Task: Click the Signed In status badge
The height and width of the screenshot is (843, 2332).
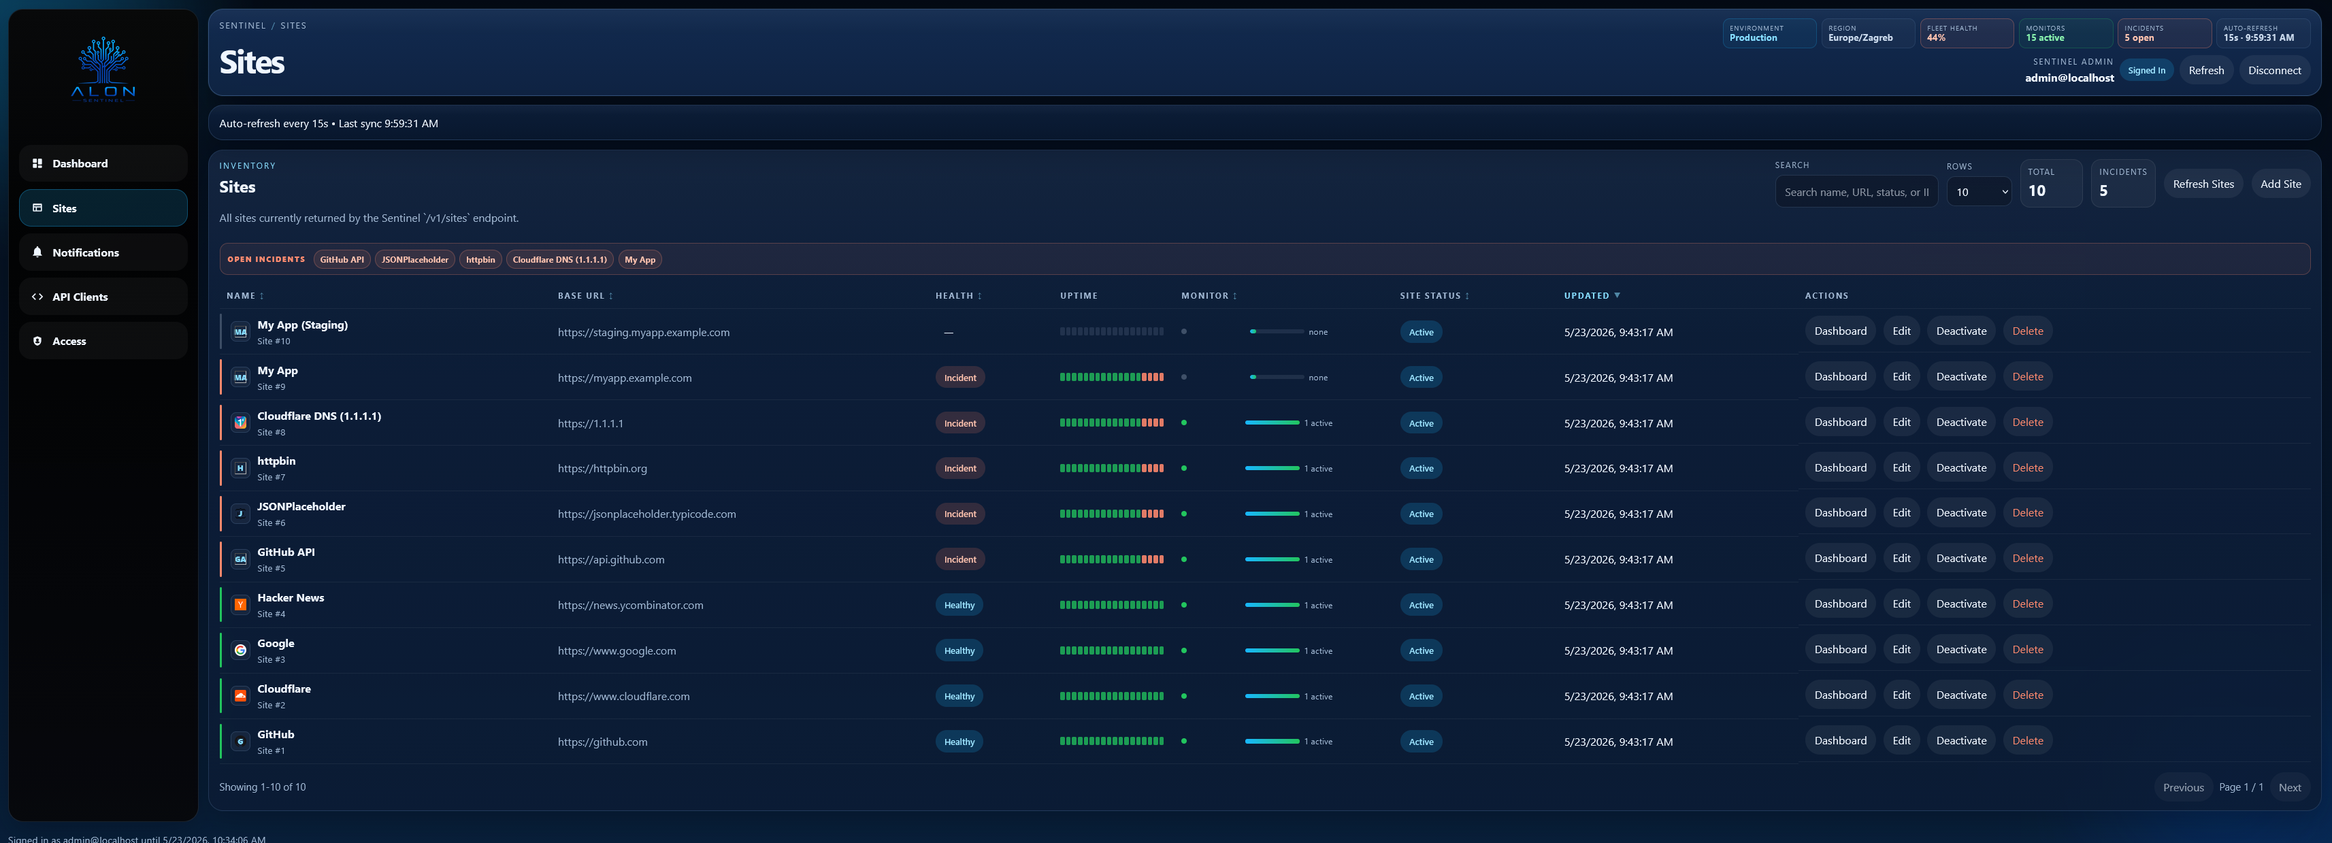Action: [2146, 71]
